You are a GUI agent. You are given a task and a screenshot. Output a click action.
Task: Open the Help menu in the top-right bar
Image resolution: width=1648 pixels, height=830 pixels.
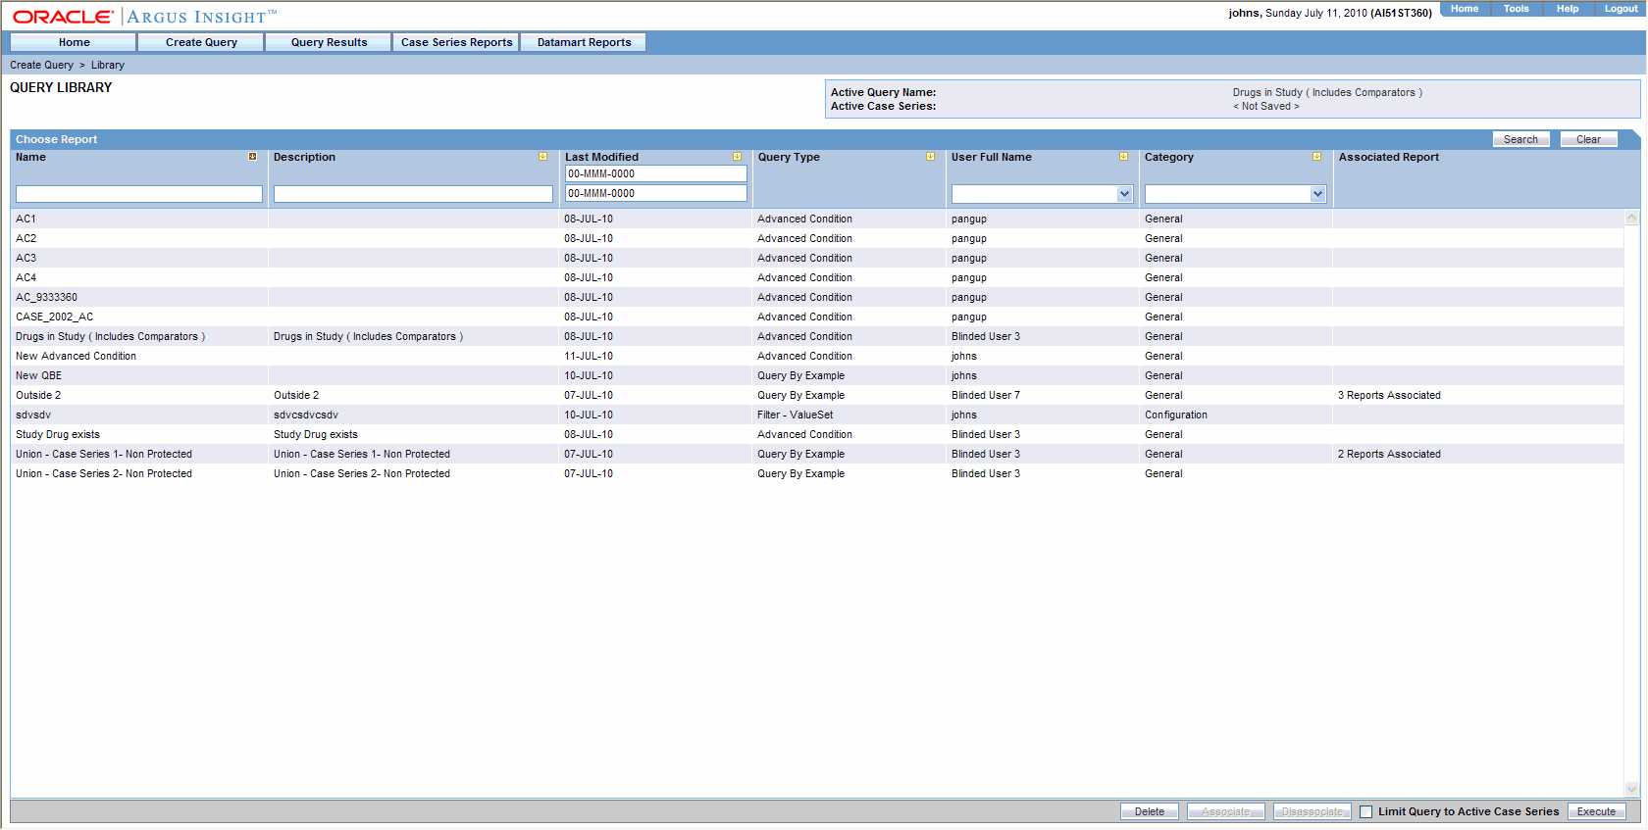pos(1568,9)
